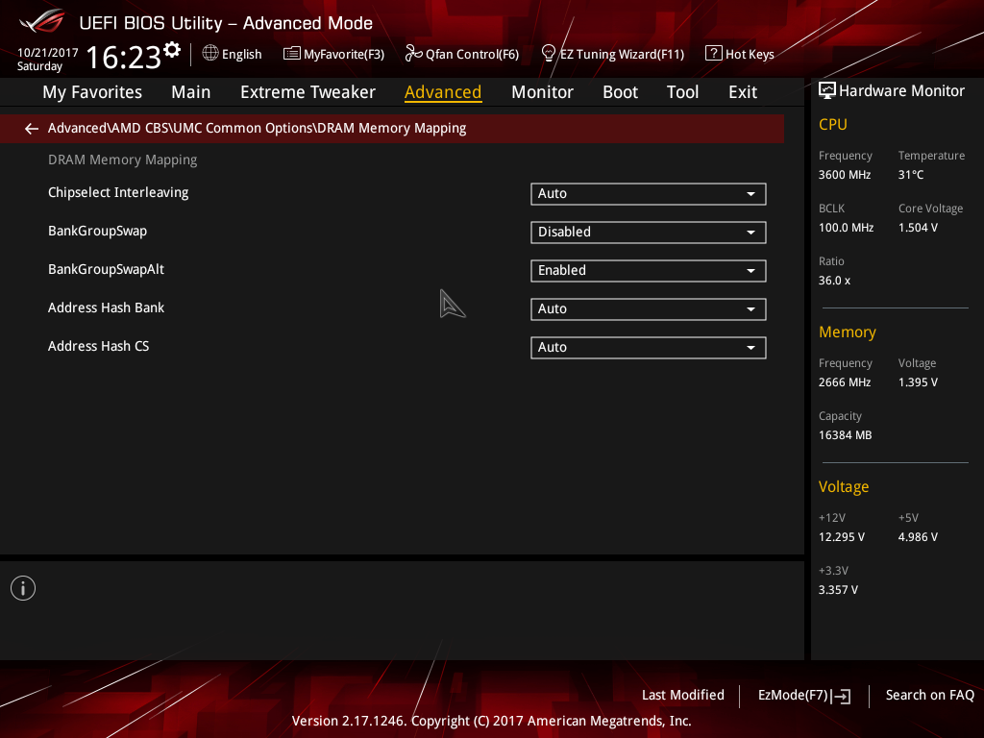Click the Capacity value 16384 MB

tap(845, 435)
